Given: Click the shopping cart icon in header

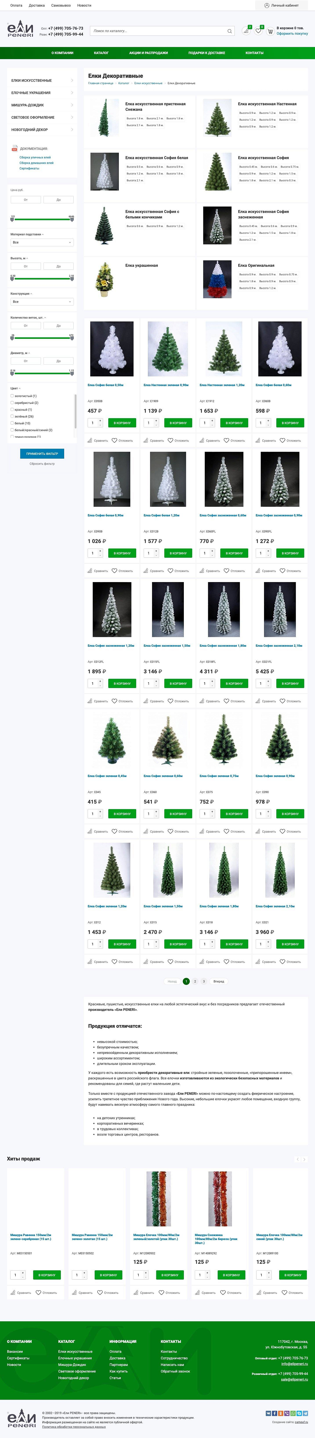Looking at the screenshot, I should (270, 31).
